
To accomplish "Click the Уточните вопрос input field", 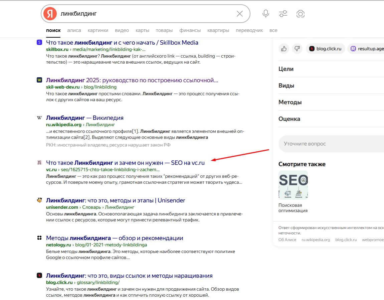I will [x=331, y=144].
